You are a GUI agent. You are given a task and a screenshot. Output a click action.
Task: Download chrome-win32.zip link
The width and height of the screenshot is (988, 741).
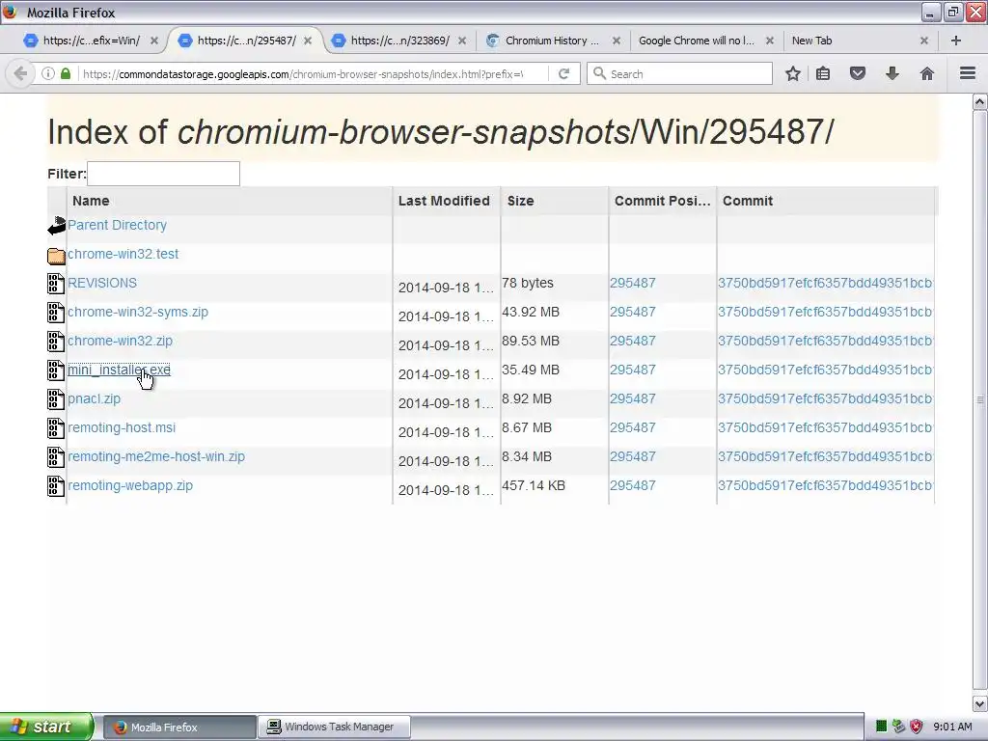120,341
